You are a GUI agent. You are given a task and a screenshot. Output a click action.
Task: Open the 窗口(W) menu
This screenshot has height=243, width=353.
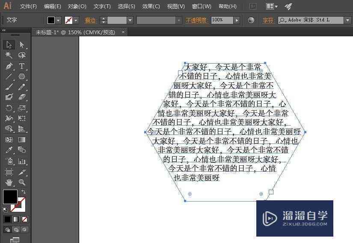pos(202,6)
